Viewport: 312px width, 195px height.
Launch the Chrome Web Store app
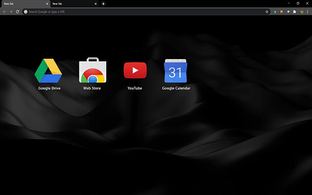pyautogui.click(x=93, y=70)
